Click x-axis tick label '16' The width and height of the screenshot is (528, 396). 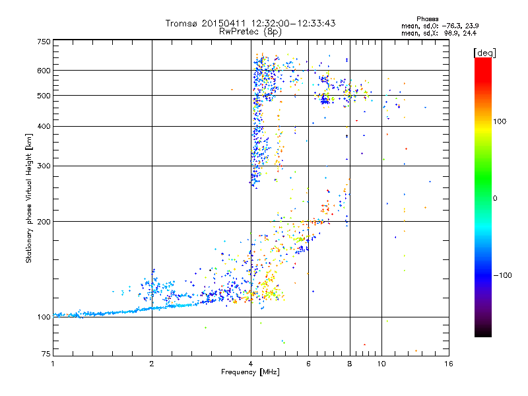(449, 364)
